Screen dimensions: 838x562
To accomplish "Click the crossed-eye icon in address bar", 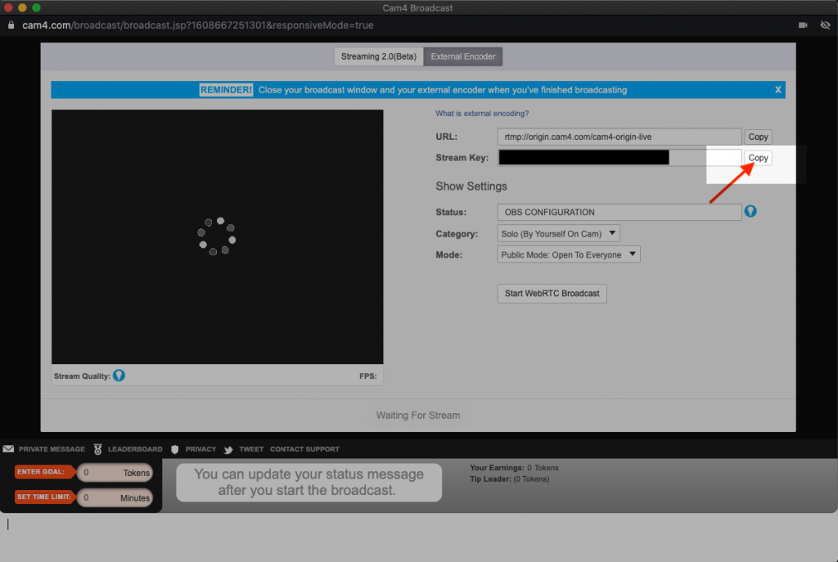I will coord(825,25).
